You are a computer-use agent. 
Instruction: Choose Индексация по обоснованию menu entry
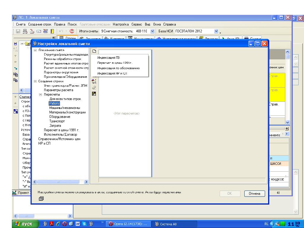click(x=118, y=68)
